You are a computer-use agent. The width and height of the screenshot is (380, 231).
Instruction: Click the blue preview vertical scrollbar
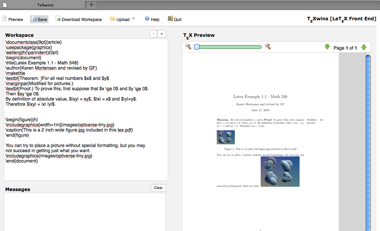(368, 138)
